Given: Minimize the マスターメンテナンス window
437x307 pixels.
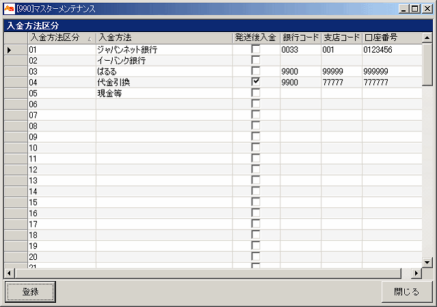Looking at the screenshot, I should click(x=403, y=9).
